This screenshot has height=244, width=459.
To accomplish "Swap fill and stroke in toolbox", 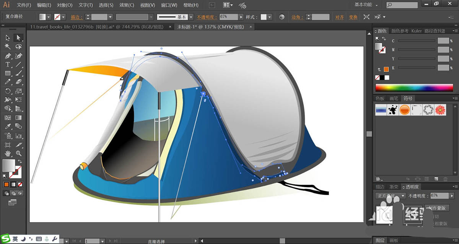I will point(20,162).
